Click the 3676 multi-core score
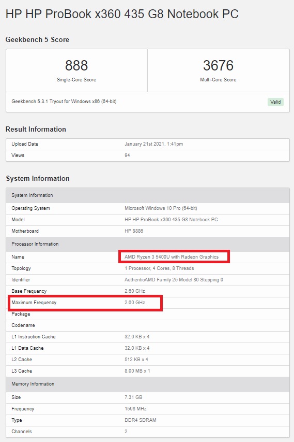The width and height of the screenshot is (294, 442). tap(218, 65)
